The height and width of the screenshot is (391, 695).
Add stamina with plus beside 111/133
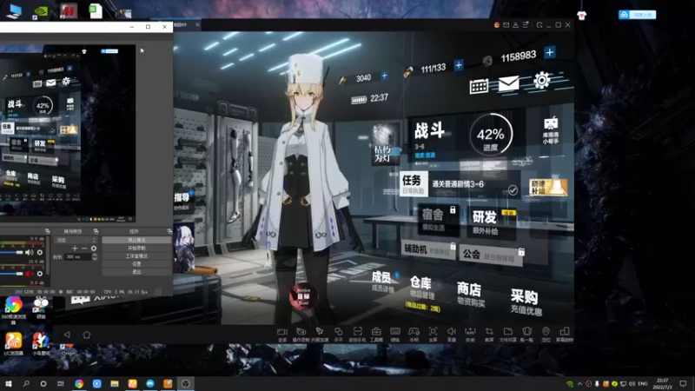point(459,66)
